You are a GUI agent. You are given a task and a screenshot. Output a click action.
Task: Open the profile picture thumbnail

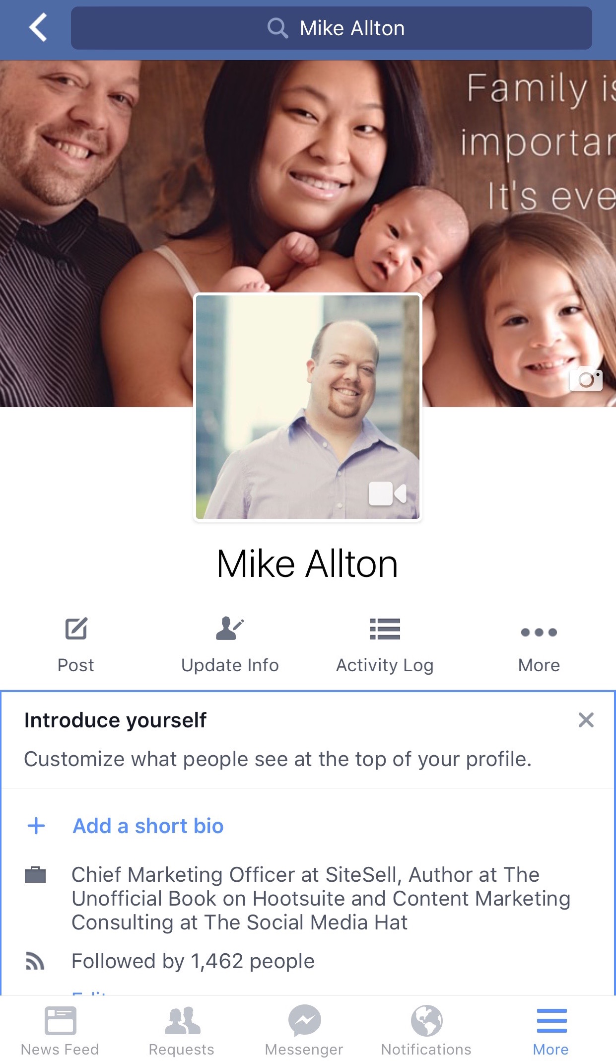click(x=307, y=407)
